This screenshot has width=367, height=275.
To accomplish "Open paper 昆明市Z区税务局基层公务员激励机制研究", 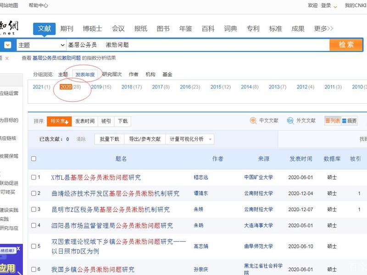I will tap(111, 209).
